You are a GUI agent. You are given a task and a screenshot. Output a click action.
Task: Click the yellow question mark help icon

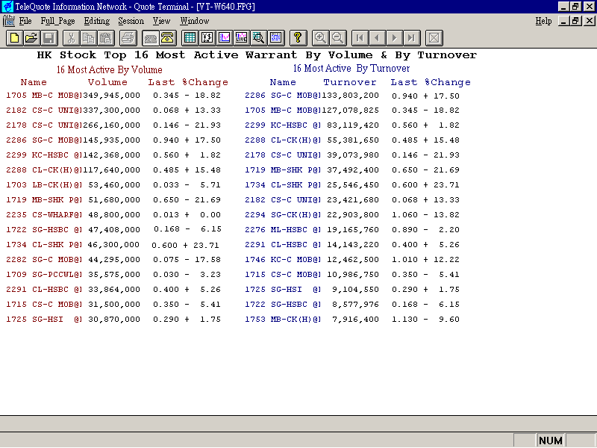(x=298, y=38)
